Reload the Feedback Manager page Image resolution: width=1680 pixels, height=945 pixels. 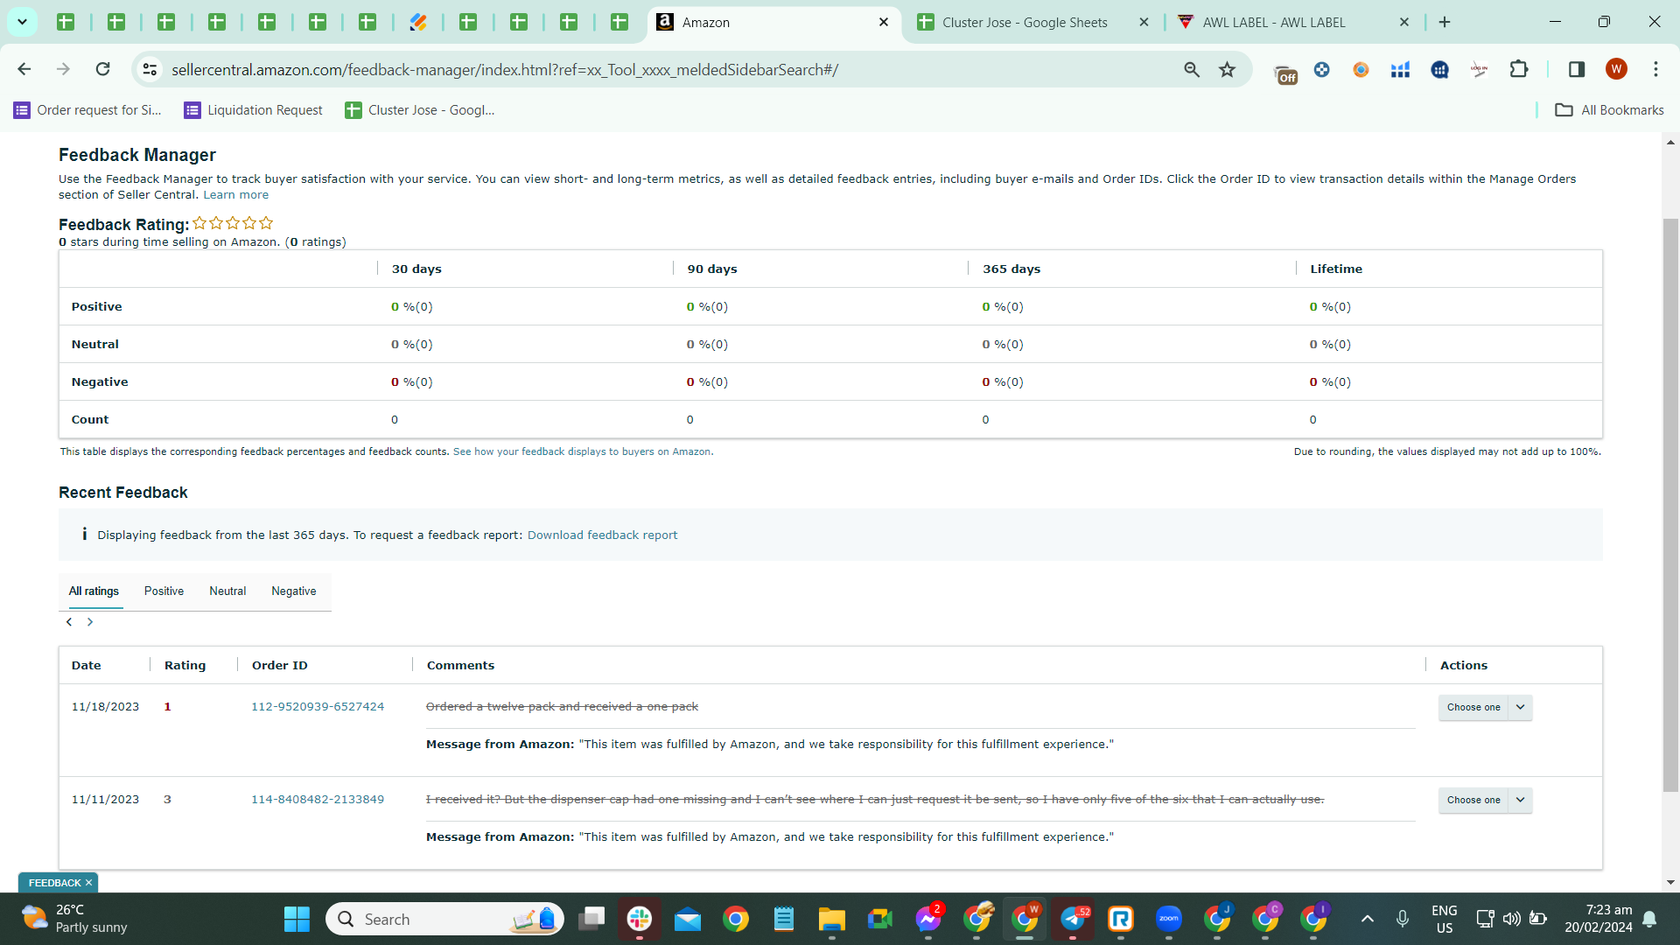(x=103, y=69)
